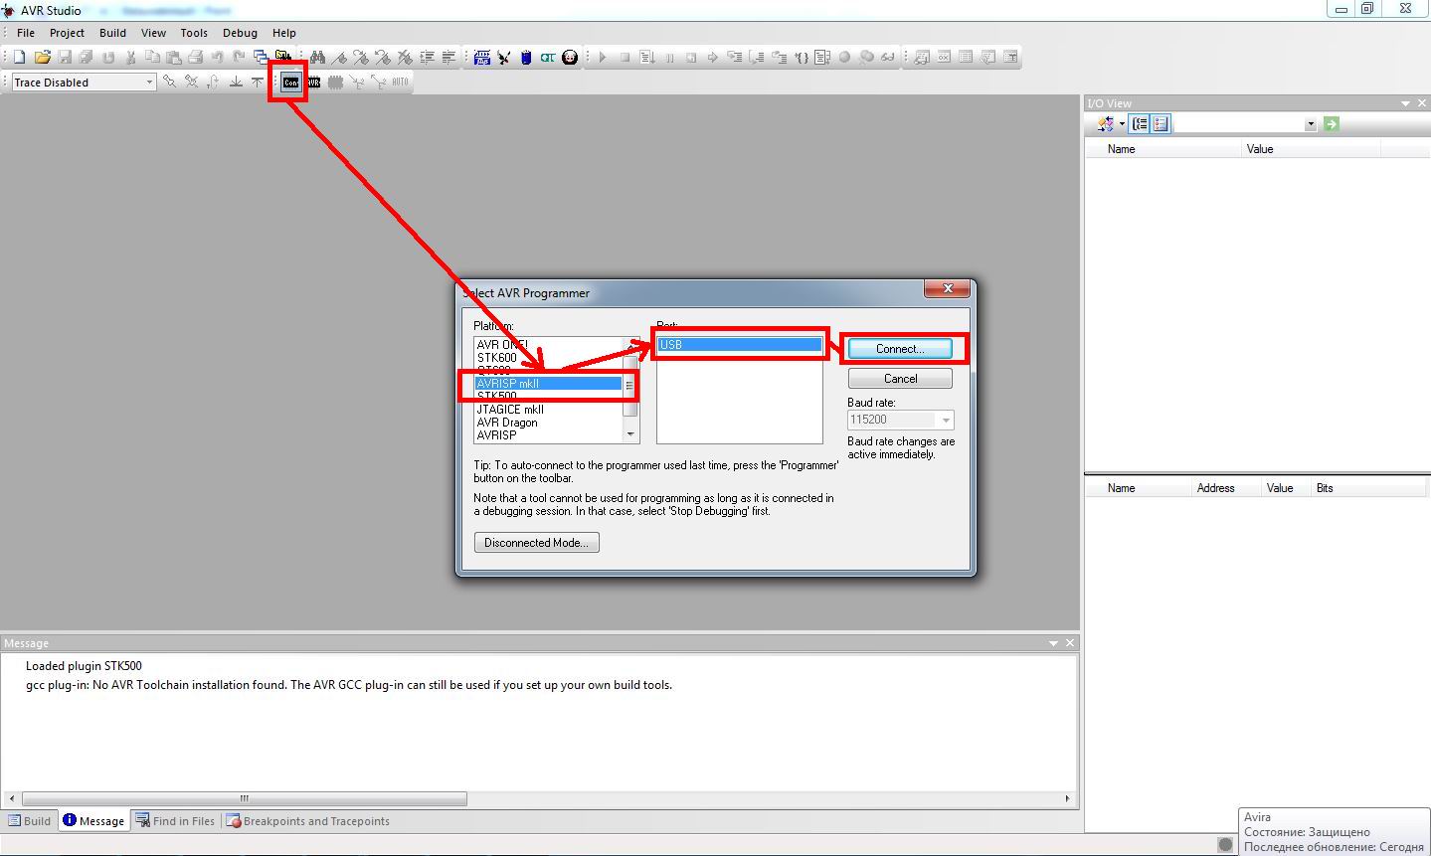This screenshot has height=856, width=1431.
Task: Click the Avira tray status icon
Action: coord(1225,845)
